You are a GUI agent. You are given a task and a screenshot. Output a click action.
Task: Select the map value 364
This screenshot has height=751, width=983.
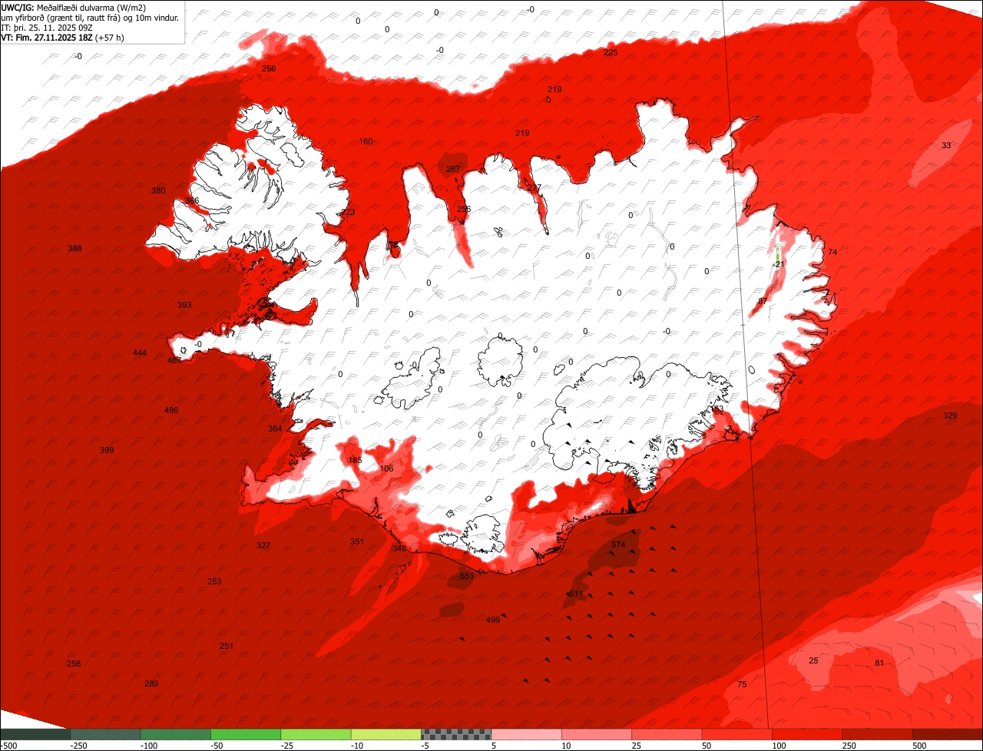pyautogui.click(x=275, y=429)
